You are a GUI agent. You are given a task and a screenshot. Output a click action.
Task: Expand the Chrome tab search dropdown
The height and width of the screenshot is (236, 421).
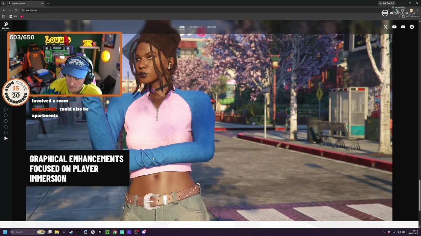click(3, 3)
